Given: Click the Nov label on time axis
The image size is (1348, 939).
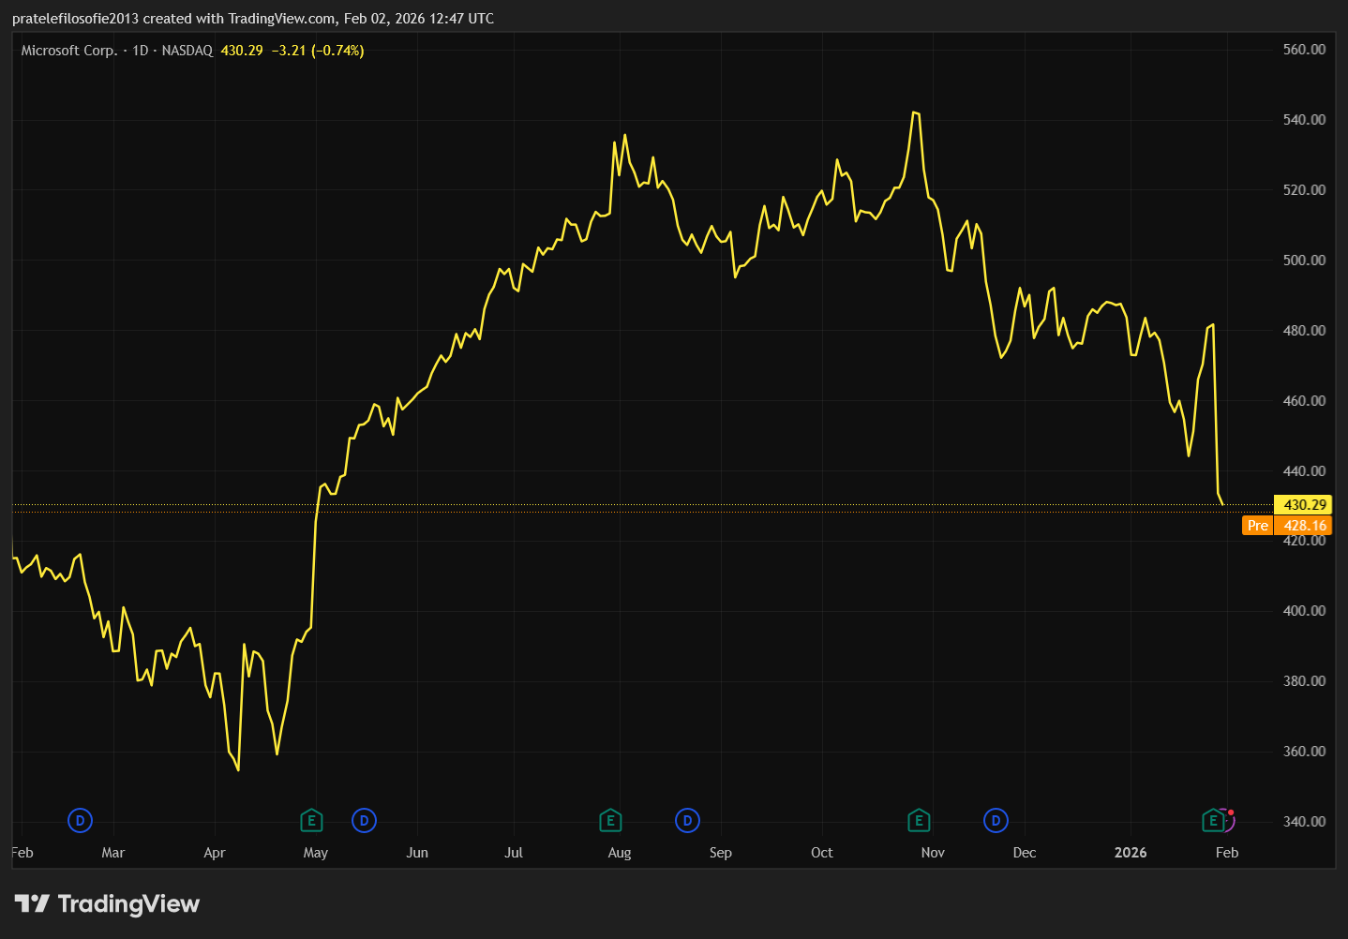Looking at the screenshot, I should coord(933,853).
